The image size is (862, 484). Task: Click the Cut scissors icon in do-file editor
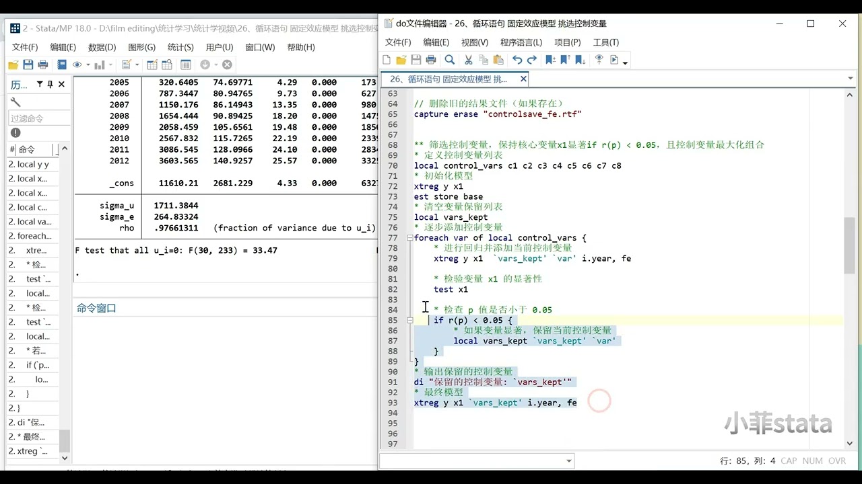click(x=469, y=60)
